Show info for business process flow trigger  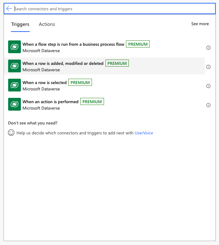pos(208,48)
